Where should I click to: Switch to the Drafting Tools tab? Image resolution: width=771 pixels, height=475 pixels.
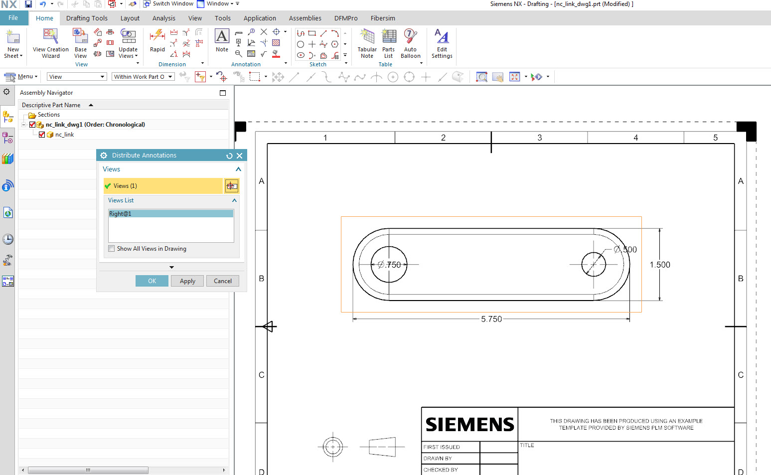[87, 18]
